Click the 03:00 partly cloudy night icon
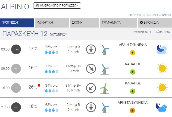 (161, 49)
